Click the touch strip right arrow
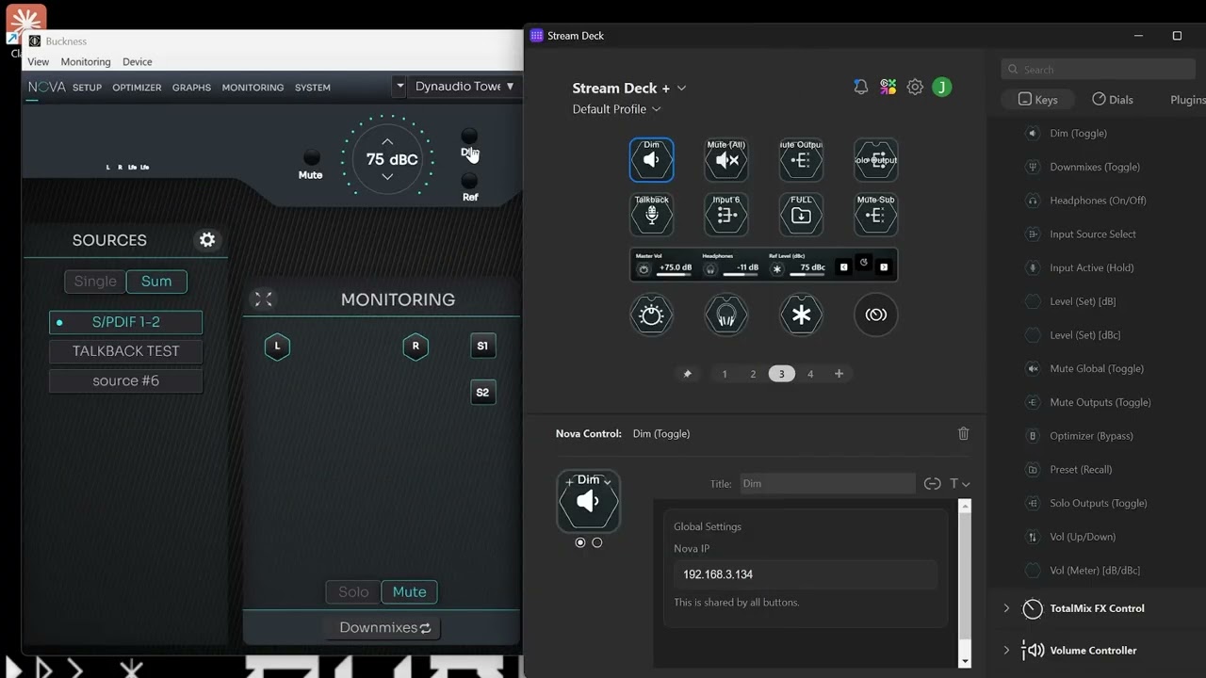This screenshot has width=1206, height=678. [x=884, y=267]
